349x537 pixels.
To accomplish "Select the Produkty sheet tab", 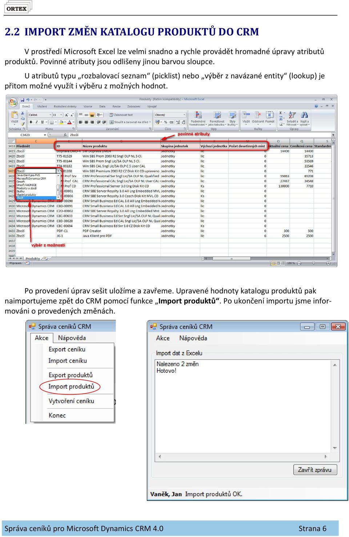I will 33,259.
